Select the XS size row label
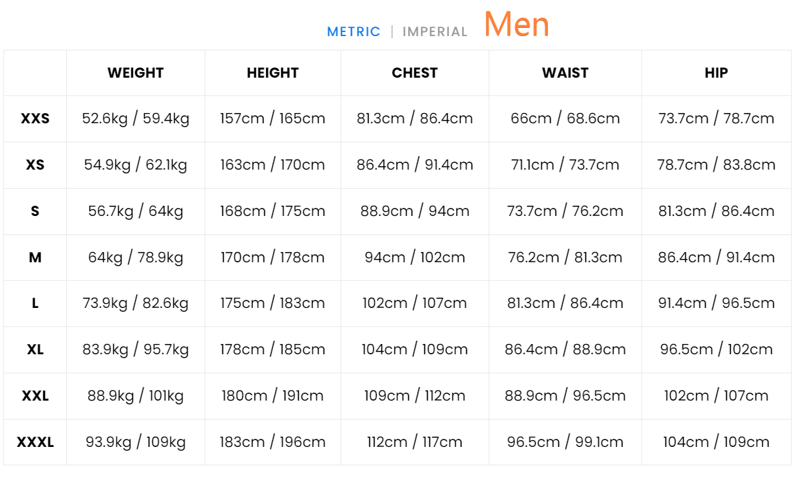This screenshot has height=481, width=795. click(35, 165)
